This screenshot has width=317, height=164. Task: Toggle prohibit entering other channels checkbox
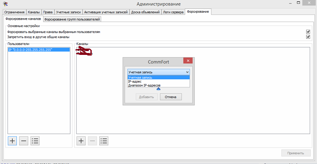(x=308, y=37)
